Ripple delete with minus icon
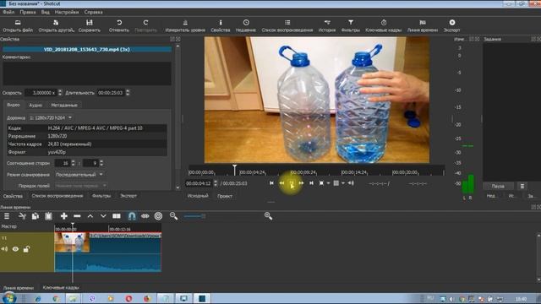This screenshot has height=304, width=541. (77, 216)
